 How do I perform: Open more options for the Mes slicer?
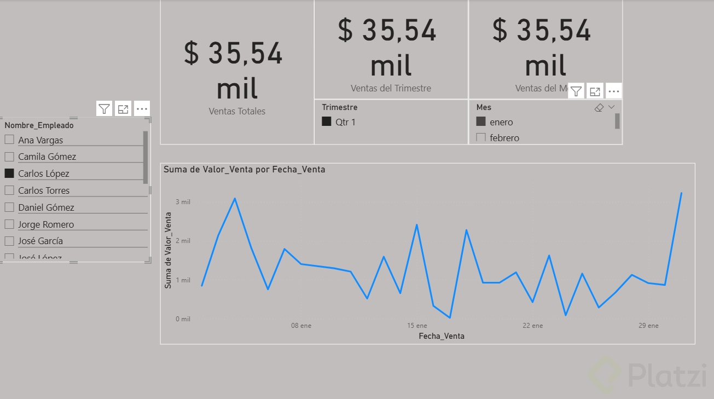pos(614,91)
